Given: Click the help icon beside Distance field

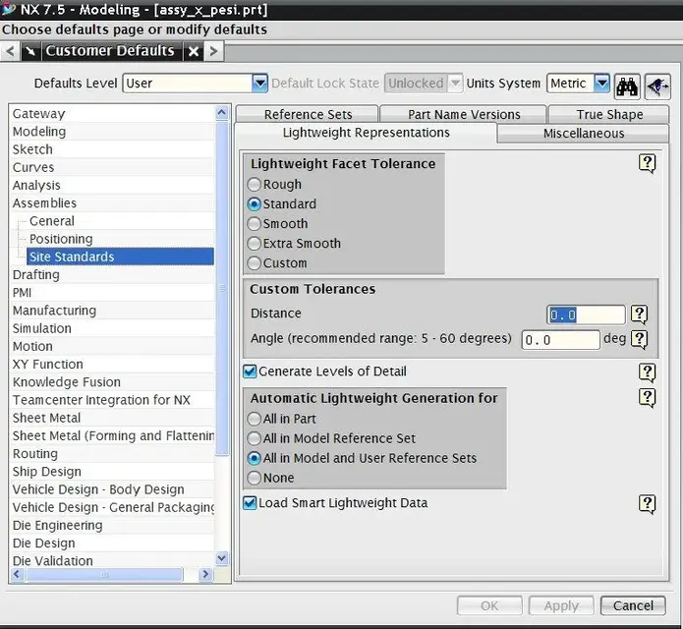Looking at the screenshot, I should point(639,314).
